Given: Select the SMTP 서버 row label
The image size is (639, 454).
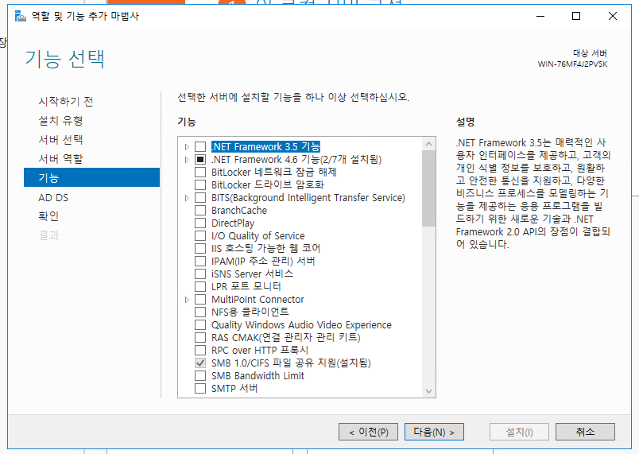Looking at the screenshot, I should point(234,388).
